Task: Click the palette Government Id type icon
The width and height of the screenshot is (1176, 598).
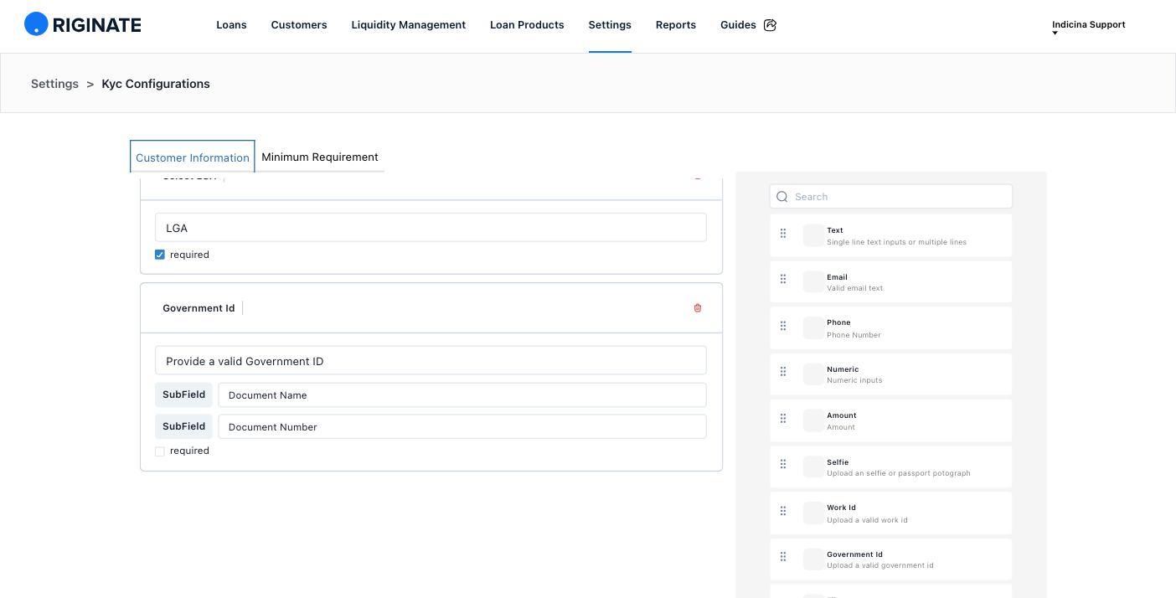Action: pos(813,559)
